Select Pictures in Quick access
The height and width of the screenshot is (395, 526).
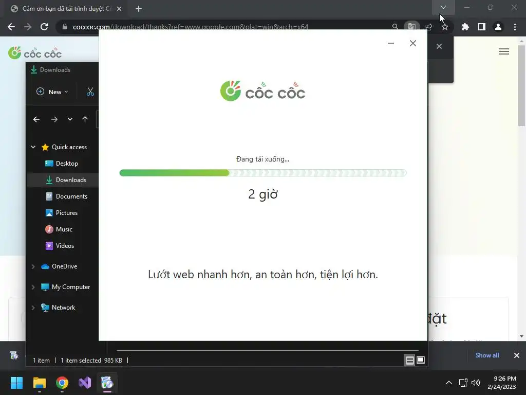(66, 212)
